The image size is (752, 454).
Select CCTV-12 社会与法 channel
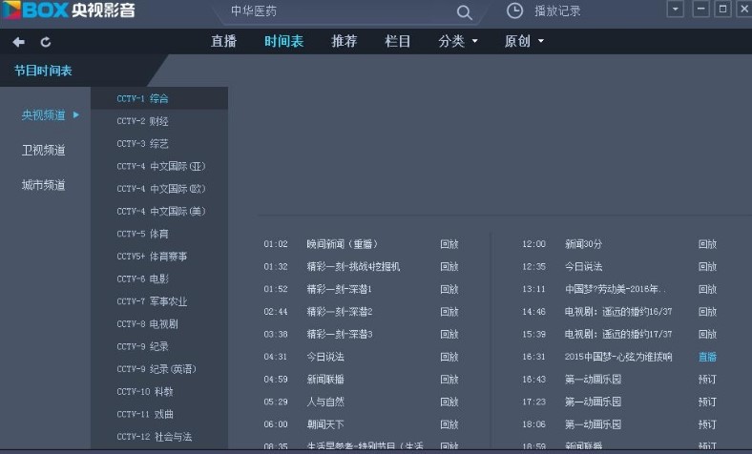pos(159,436)
